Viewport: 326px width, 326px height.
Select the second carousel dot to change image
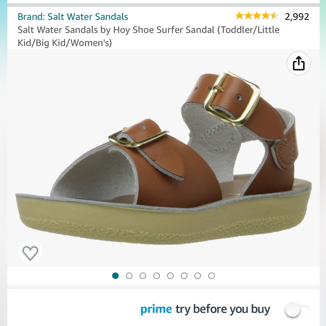coord(129,275)
